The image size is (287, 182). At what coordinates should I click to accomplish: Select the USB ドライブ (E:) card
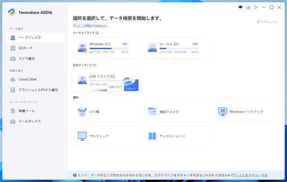pos(105,80)
